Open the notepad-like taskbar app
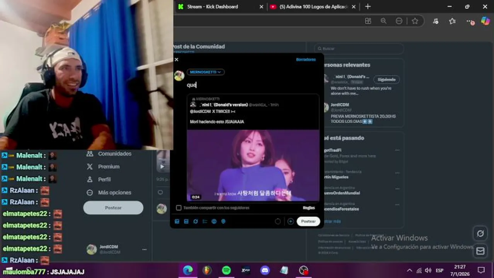This screenshot has height=278, width=494. click(284, 270)
